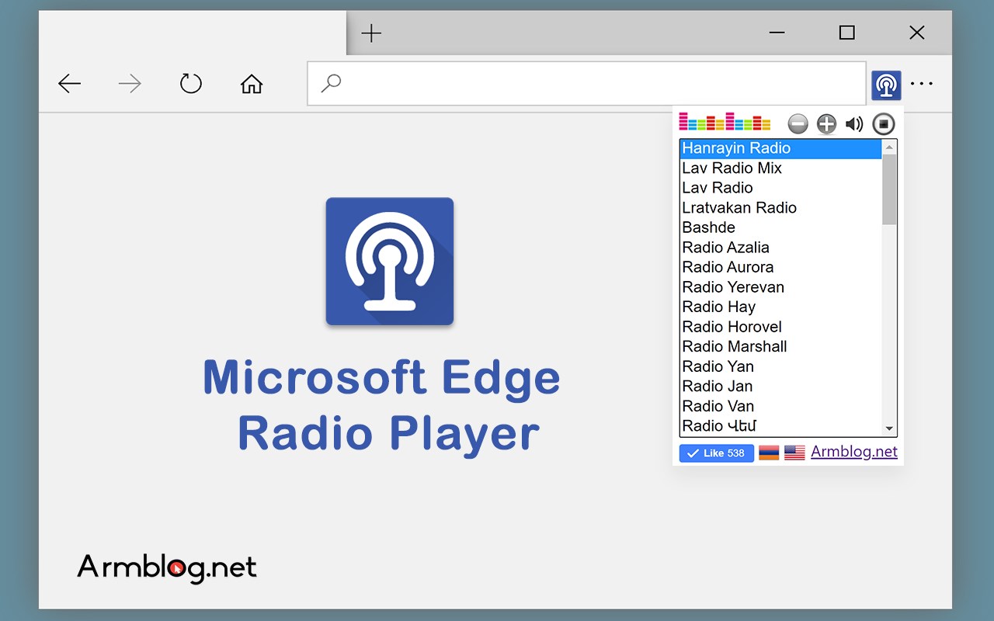The height and width of the screenshot is (621, 994).
Task: Click the colorful equalizer bars icon
Action: 725,121
